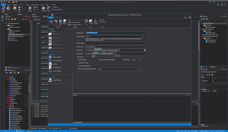Click the main ribbon Search box
This screenshot has height=132, width=228.
point(58,5)
